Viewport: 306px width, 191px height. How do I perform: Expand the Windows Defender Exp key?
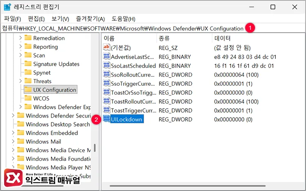point(20,107)
